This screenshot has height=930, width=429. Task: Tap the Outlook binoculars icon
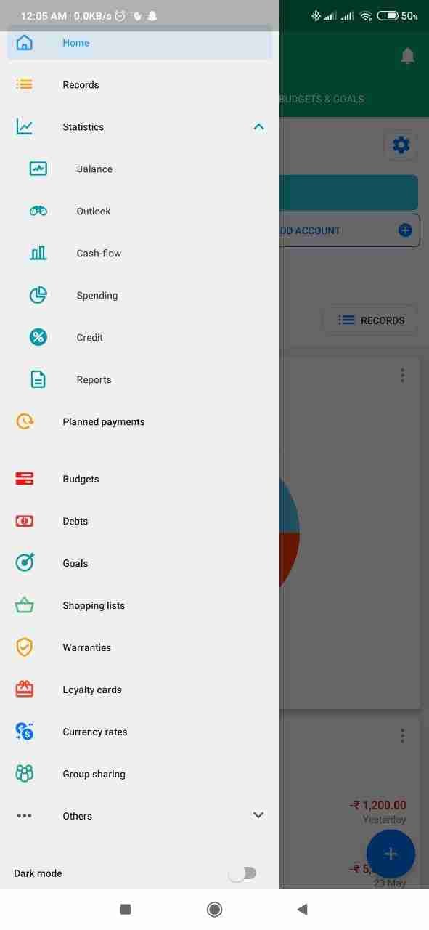point(38,211)
